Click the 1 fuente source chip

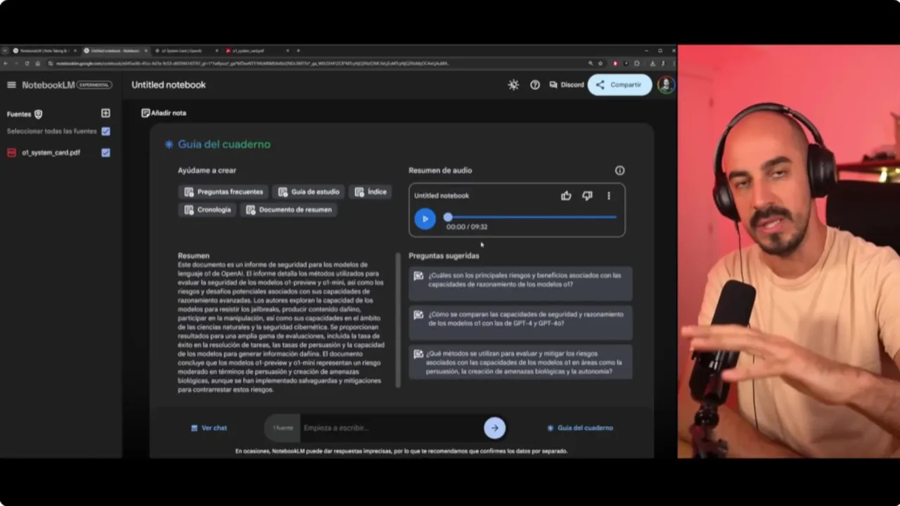click(283, 428)
